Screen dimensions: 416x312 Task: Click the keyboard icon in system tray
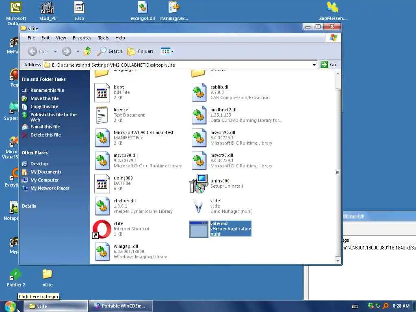pos(355,306)
